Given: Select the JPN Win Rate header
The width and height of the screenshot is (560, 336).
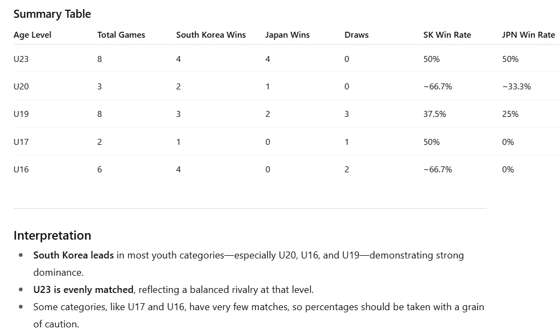Looking at the screenshot, I should pos(528,35).
